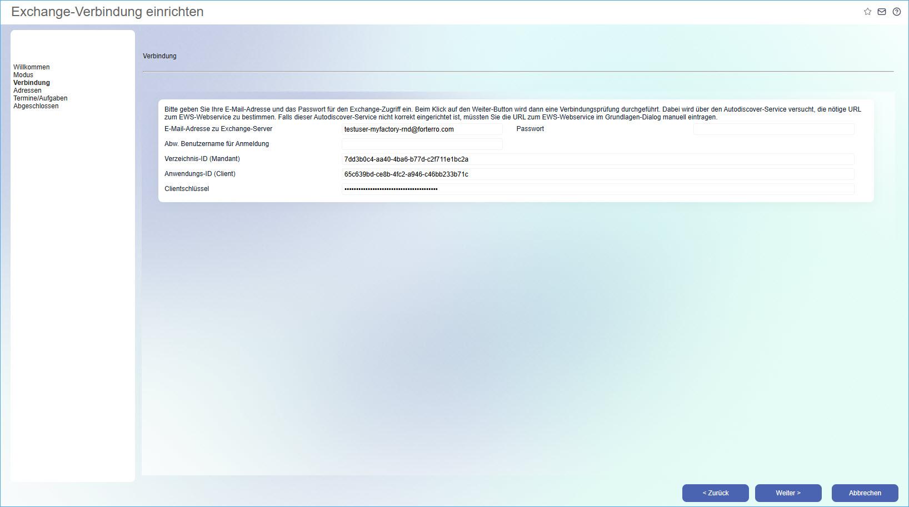Focus the Clientschlüssel masked field

click(x=598, y=189)
